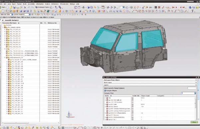Toggle Visible Only checkbox for All row
The height and width of the screenshot is (129, 200).
(x=133, y=98)
